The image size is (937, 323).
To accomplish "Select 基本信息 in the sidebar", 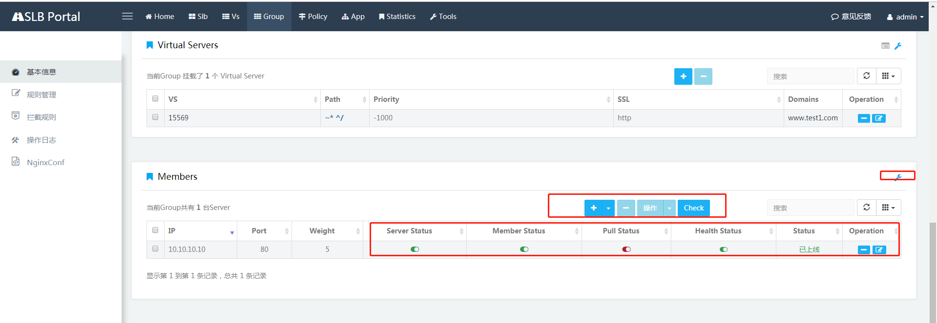I will (61, 72).
